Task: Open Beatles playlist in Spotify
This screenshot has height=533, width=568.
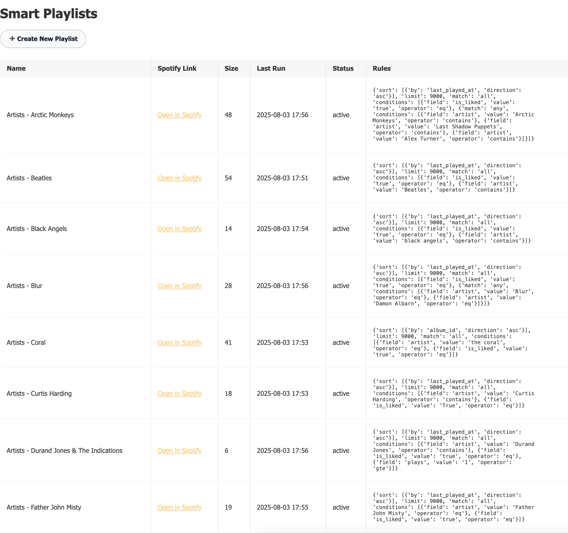Action: click(179, 178)
